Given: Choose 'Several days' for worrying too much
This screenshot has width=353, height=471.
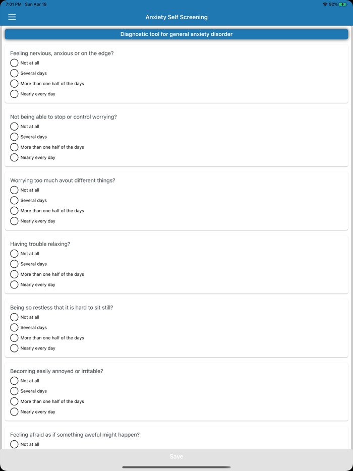Looking at the screenshot, I should point(14,200).
